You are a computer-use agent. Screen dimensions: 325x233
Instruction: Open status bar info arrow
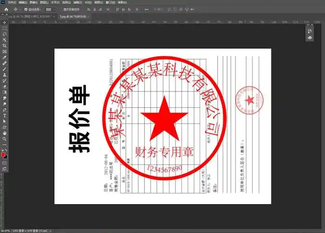(x=50, y=231)
